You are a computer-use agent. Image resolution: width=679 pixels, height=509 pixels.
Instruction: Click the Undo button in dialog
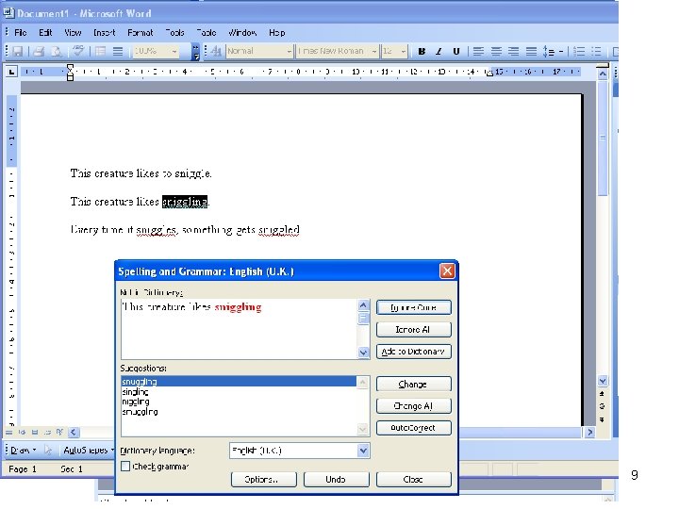coord(337,480)
